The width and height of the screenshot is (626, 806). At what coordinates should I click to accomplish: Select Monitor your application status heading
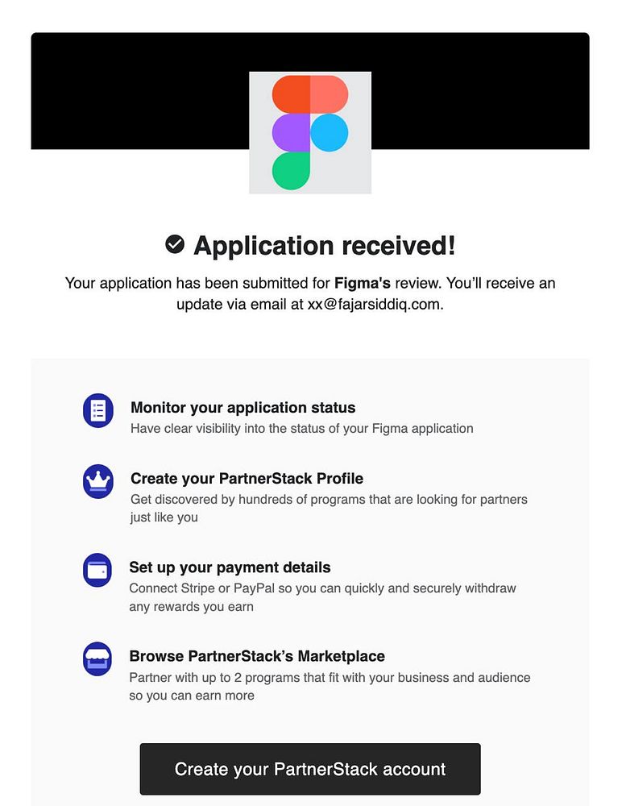pos(243,408)
